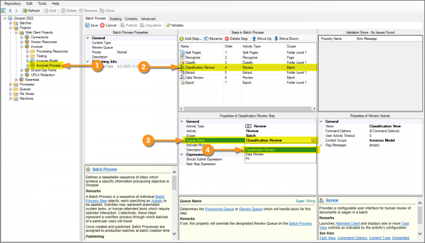
Task: Expand the Processes tree node
Action: pyautogui.click(x=10, y=84)
